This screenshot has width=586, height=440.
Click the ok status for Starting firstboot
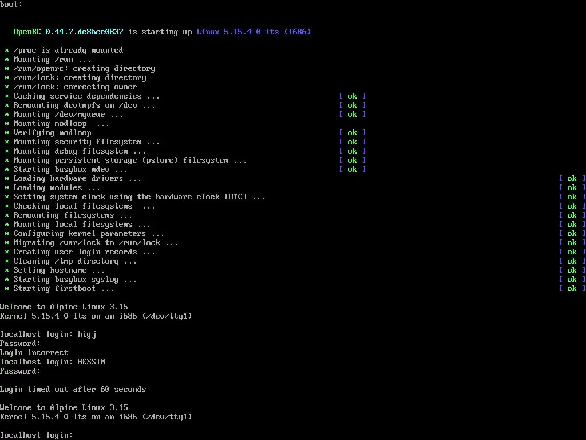click(x=572, y=289)
